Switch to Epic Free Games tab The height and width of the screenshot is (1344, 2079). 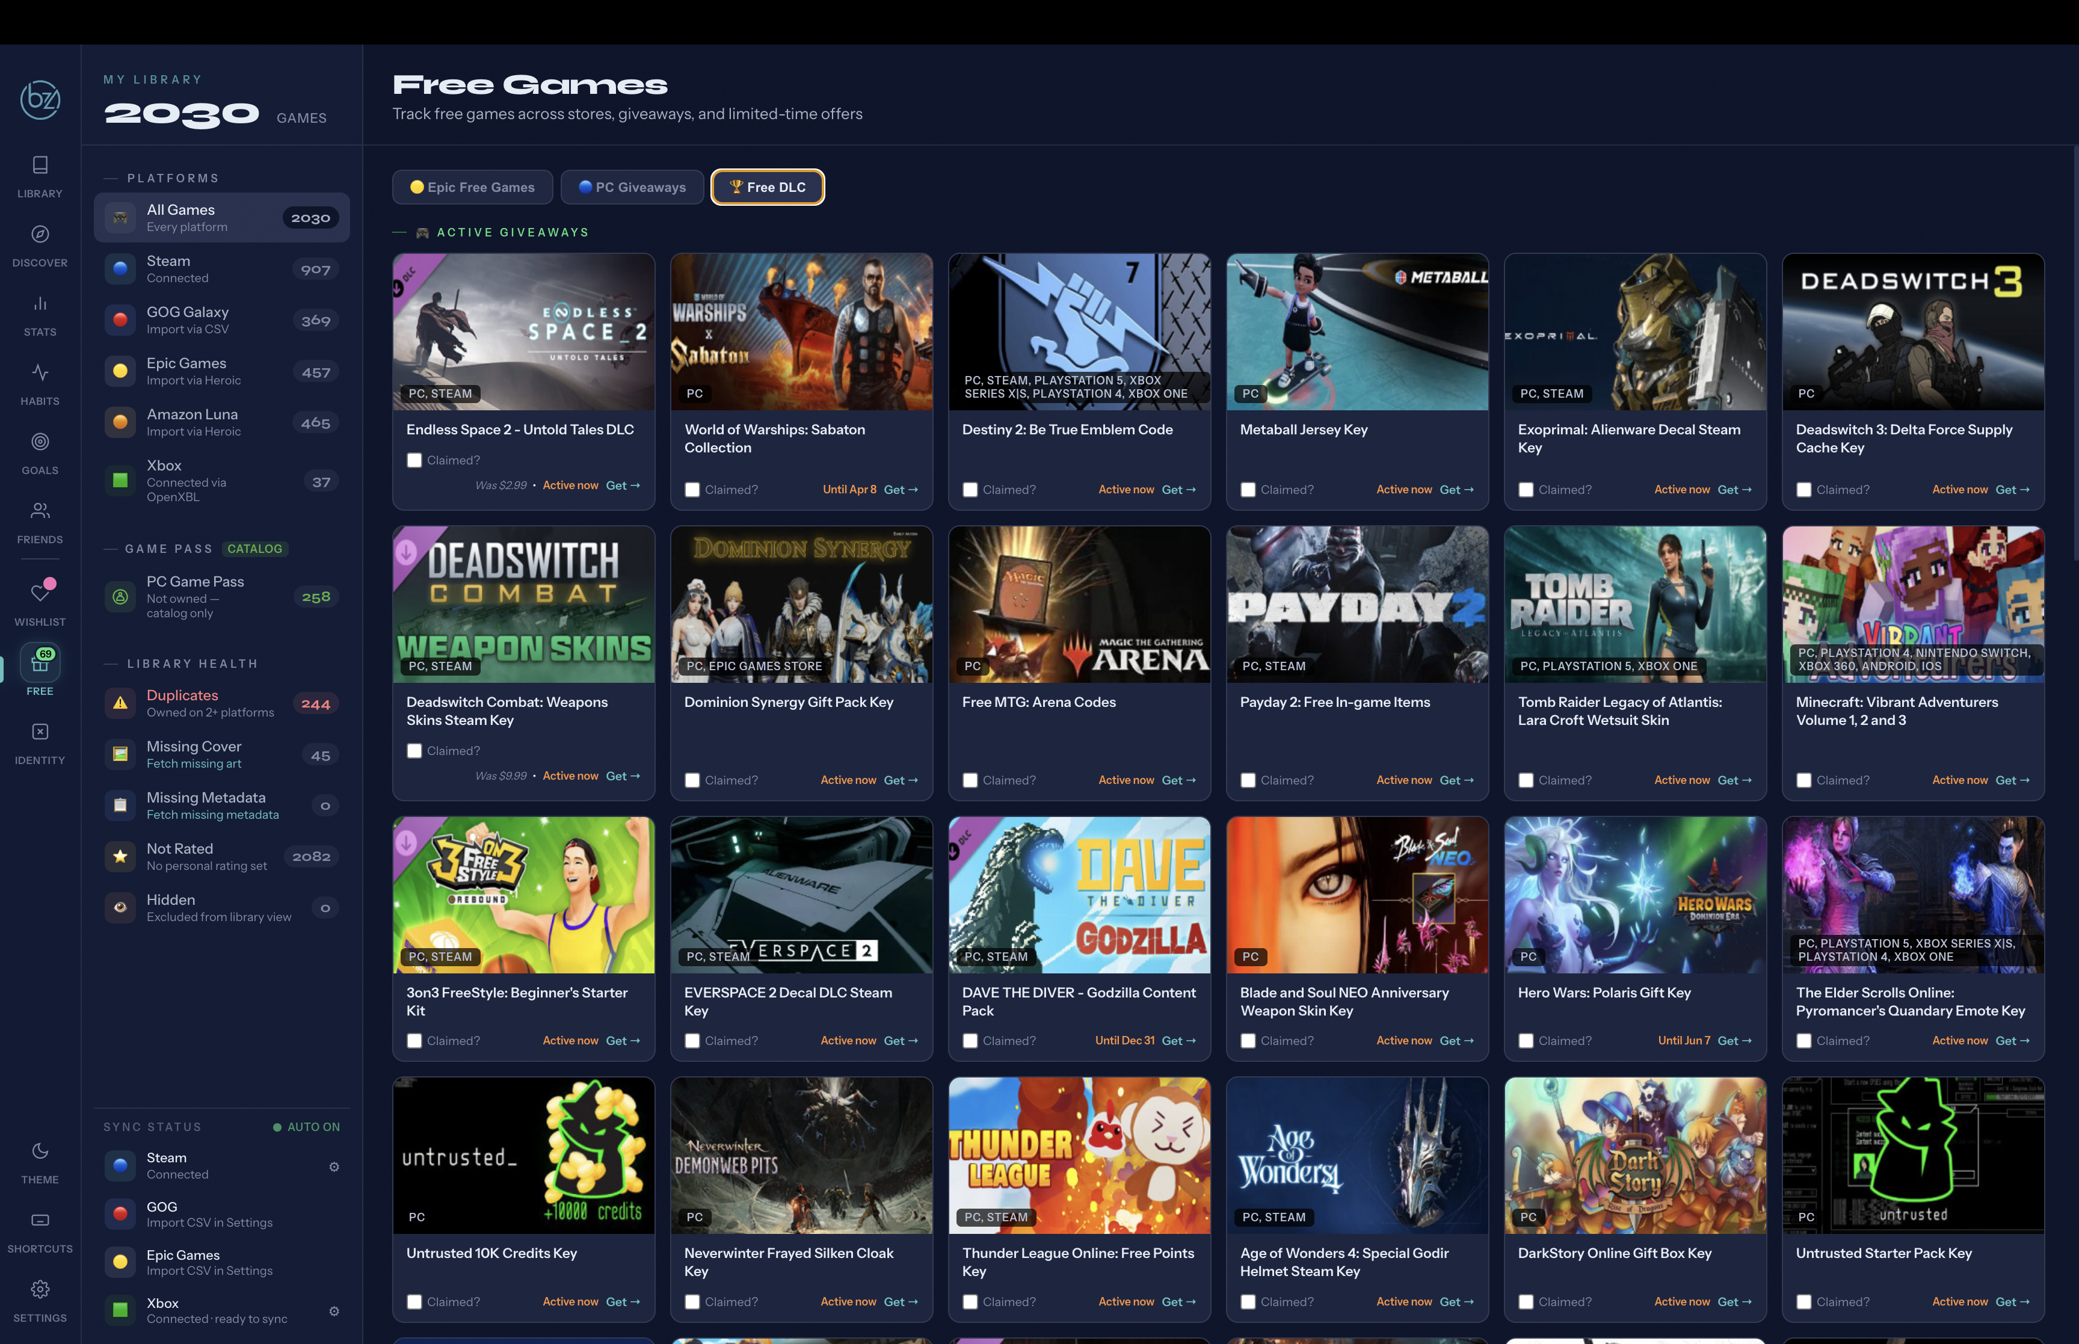(x=473, y=186)
